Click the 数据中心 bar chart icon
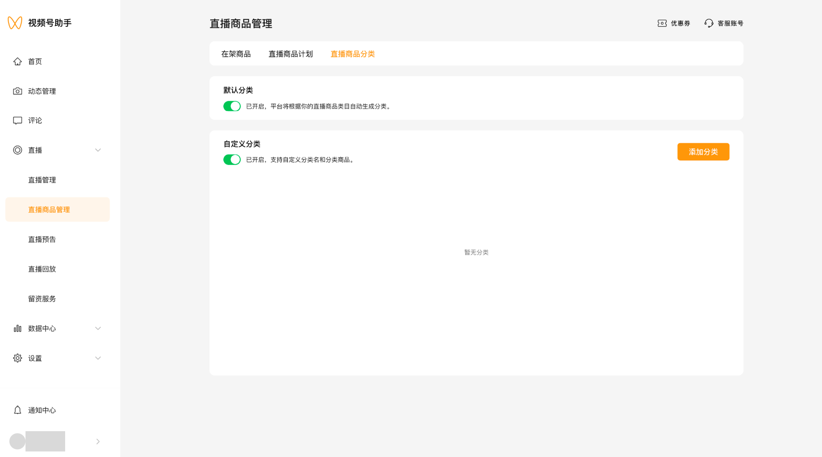Viewport: 822px width, 457px height. point(18,328)
